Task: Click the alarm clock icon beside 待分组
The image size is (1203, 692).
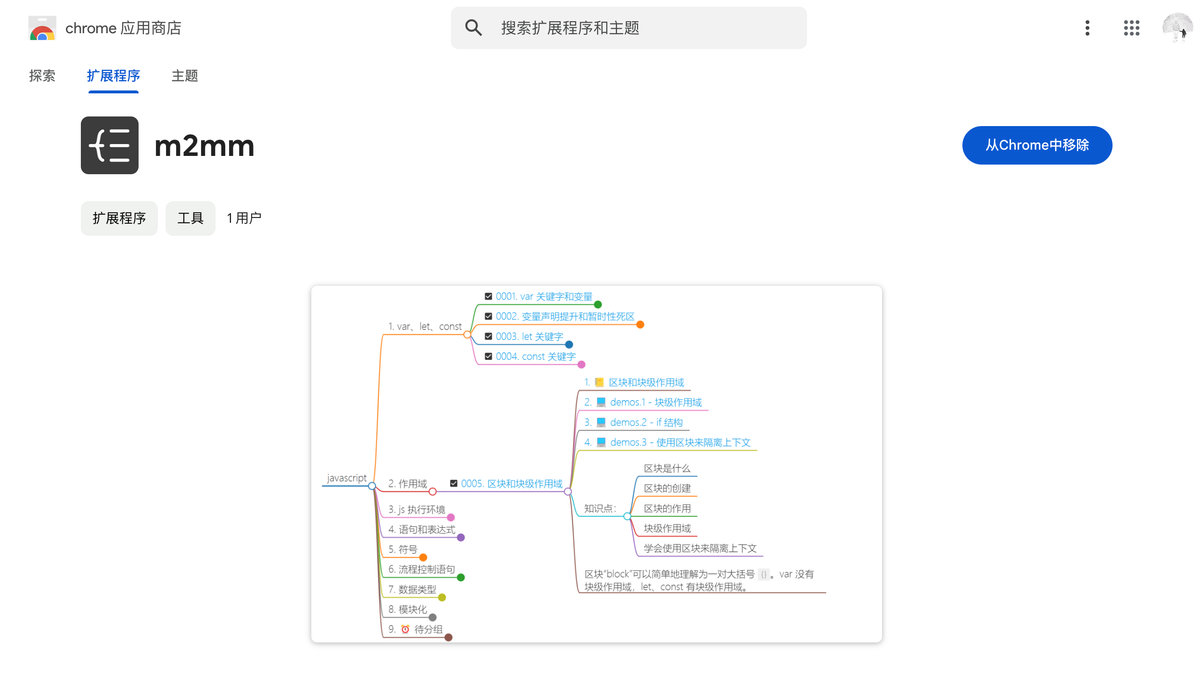Action: pyautogui.click(x=405, y=629)
